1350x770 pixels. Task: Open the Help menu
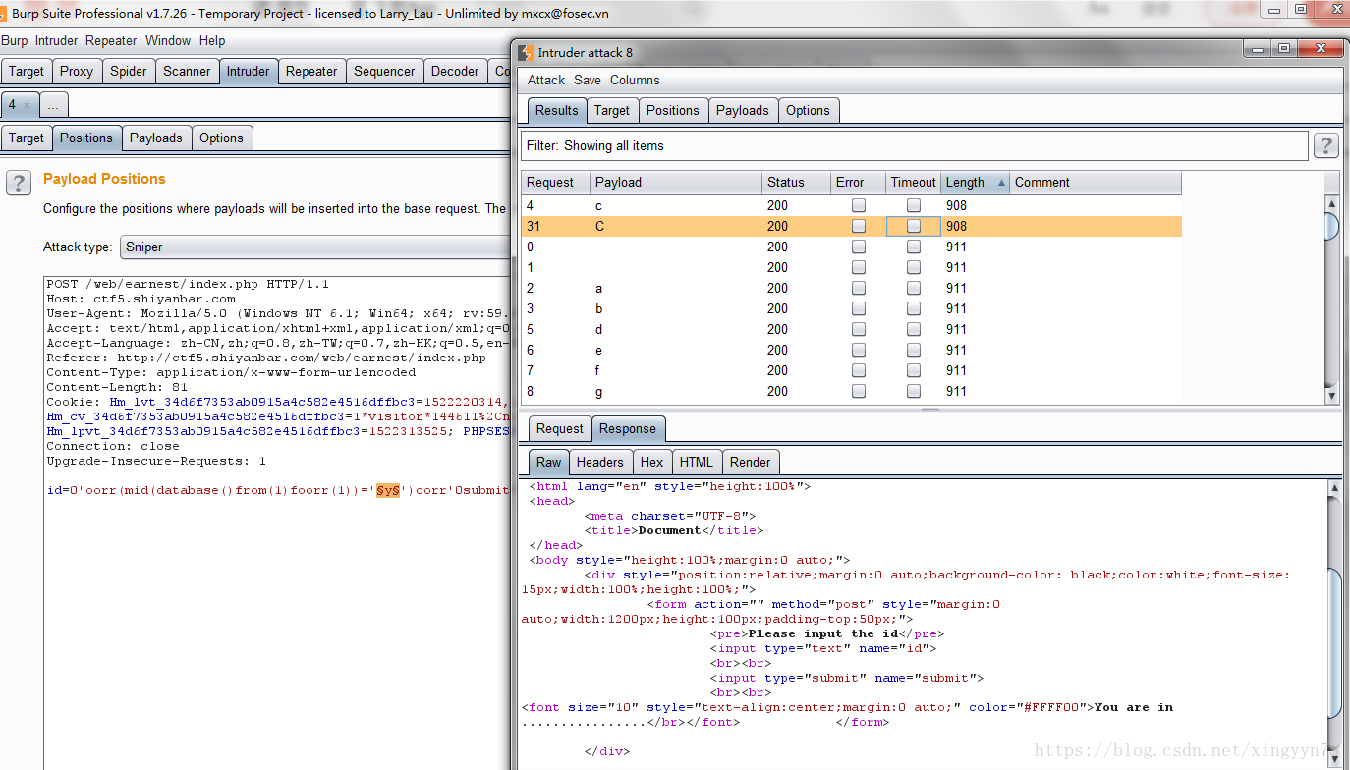coord(212,40)
